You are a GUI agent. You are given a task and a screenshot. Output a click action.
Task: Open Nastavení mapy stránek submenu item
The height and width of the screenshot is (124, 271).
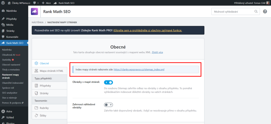(x=10, y=76)
